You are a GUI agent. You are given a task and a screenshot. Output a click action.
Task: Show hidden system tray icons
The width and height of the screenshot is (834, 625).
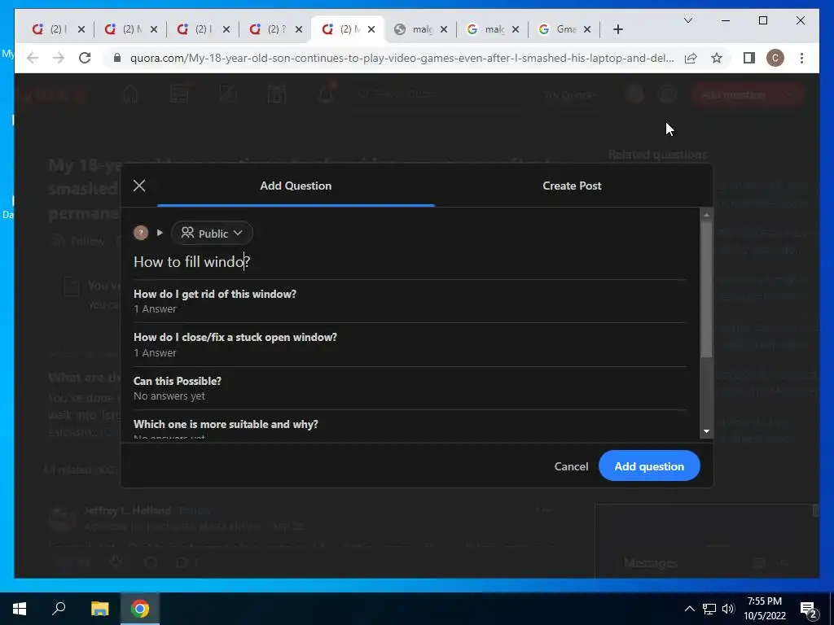(689, 609)
